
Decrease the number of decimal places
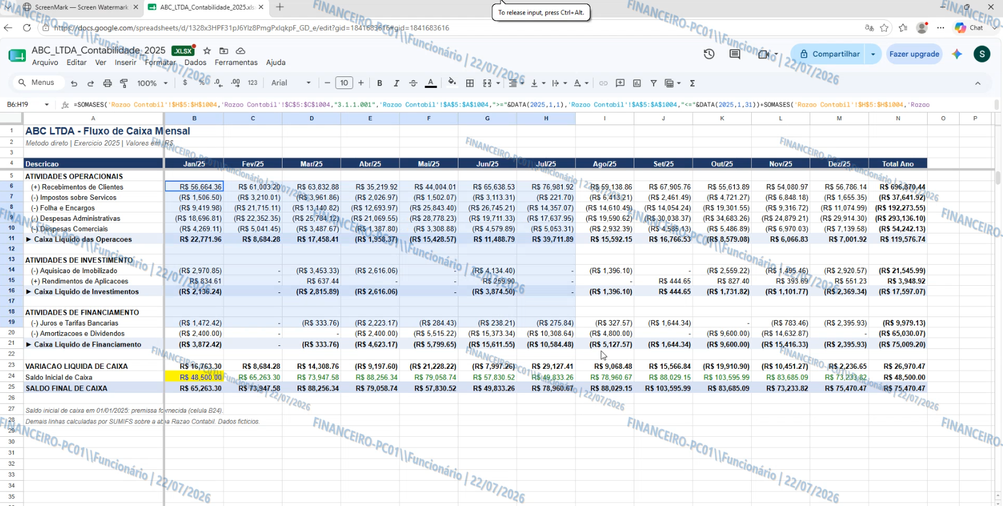click(x=218, y=83)
